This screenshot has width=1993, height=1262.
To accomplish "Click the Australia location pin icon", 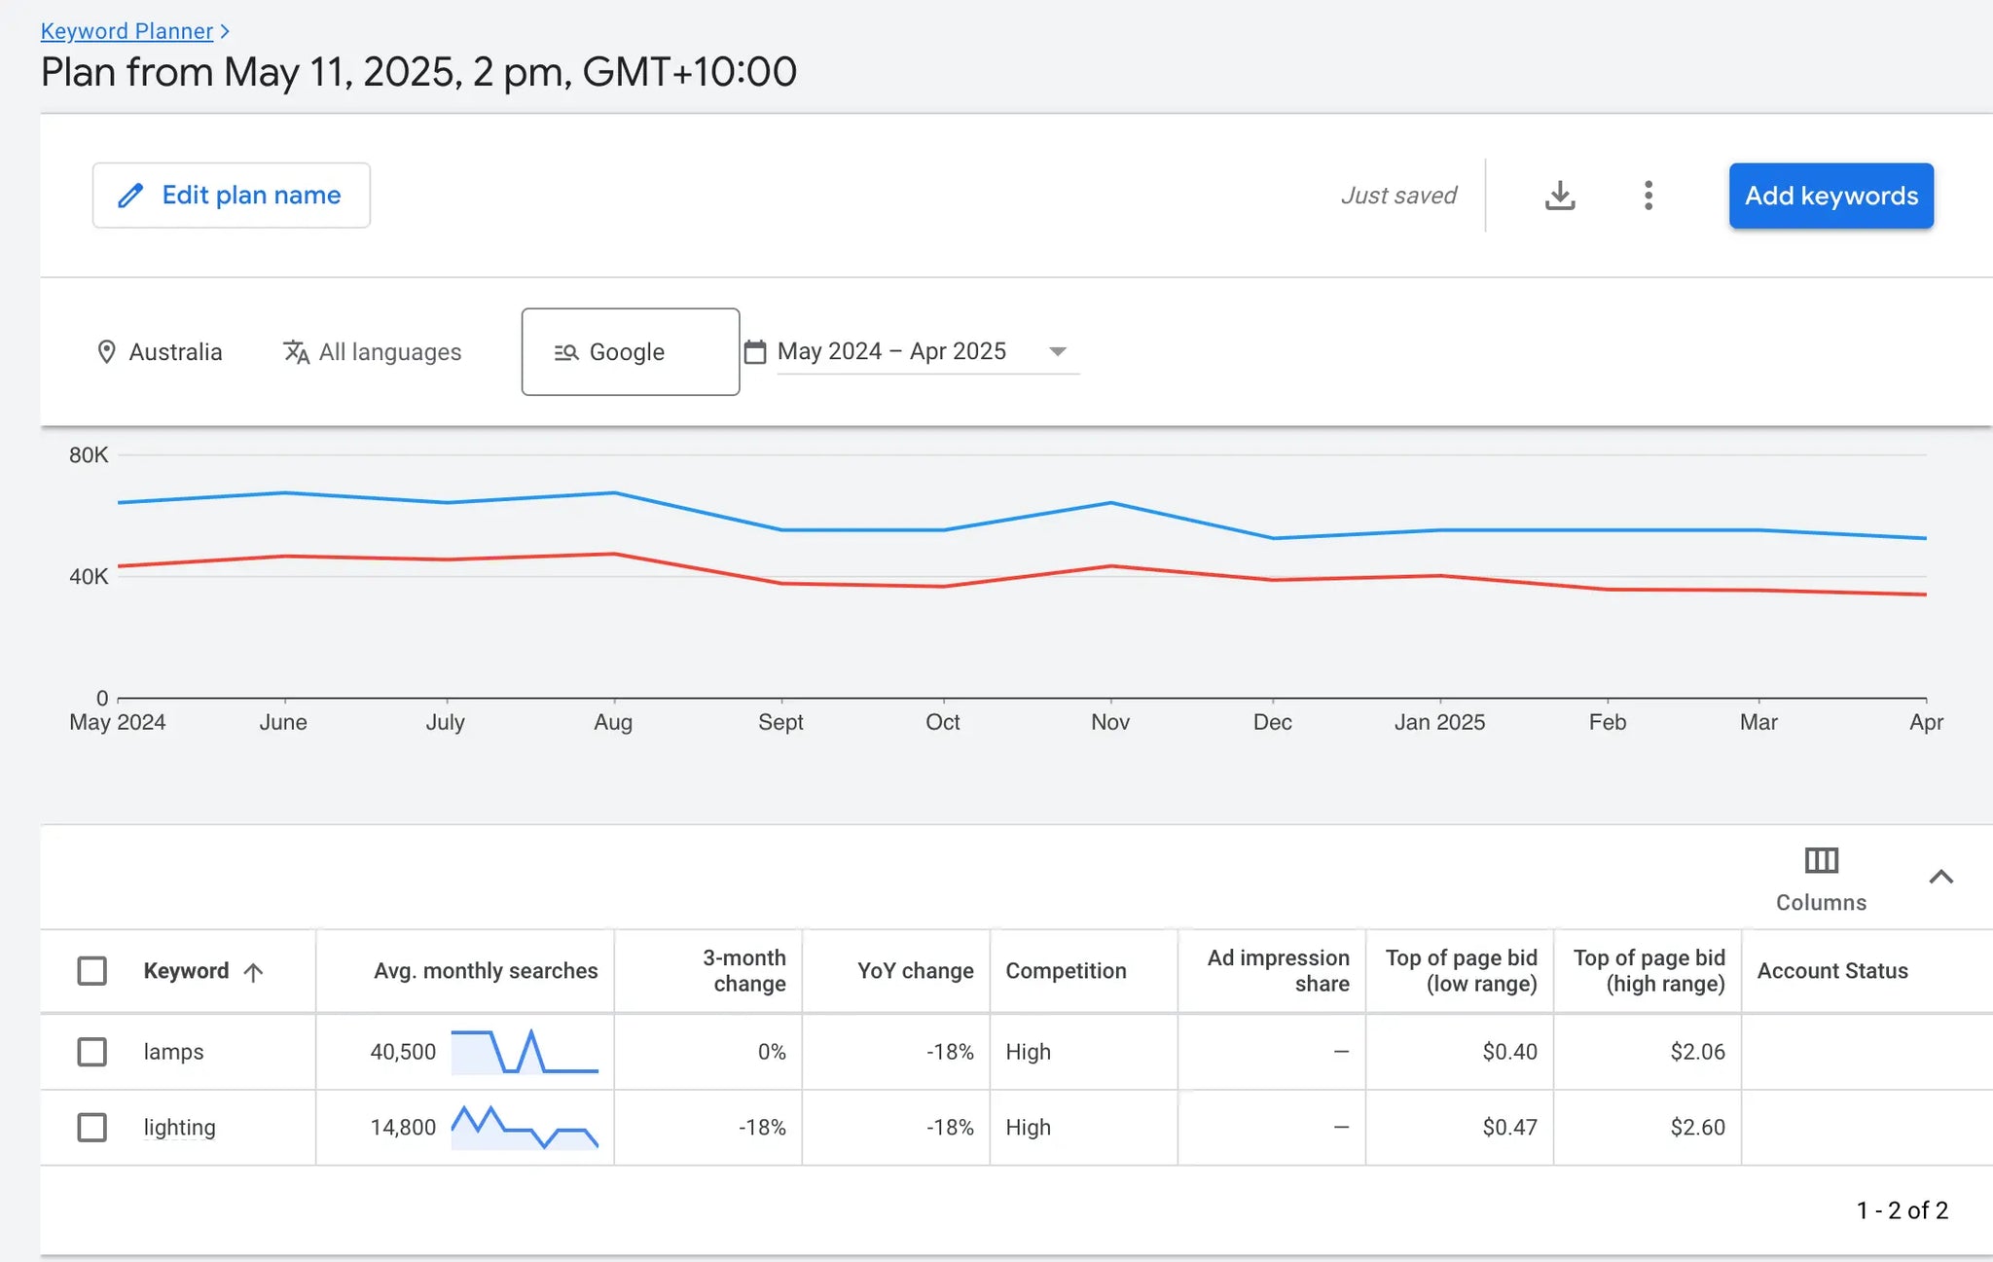I will [107, 352].
